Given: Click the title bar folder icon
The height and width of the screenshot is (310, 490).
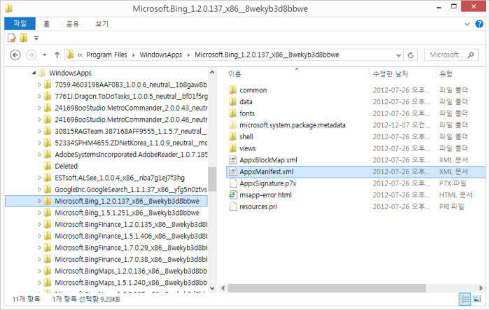Looking at the screenshot, I should 8,8.
